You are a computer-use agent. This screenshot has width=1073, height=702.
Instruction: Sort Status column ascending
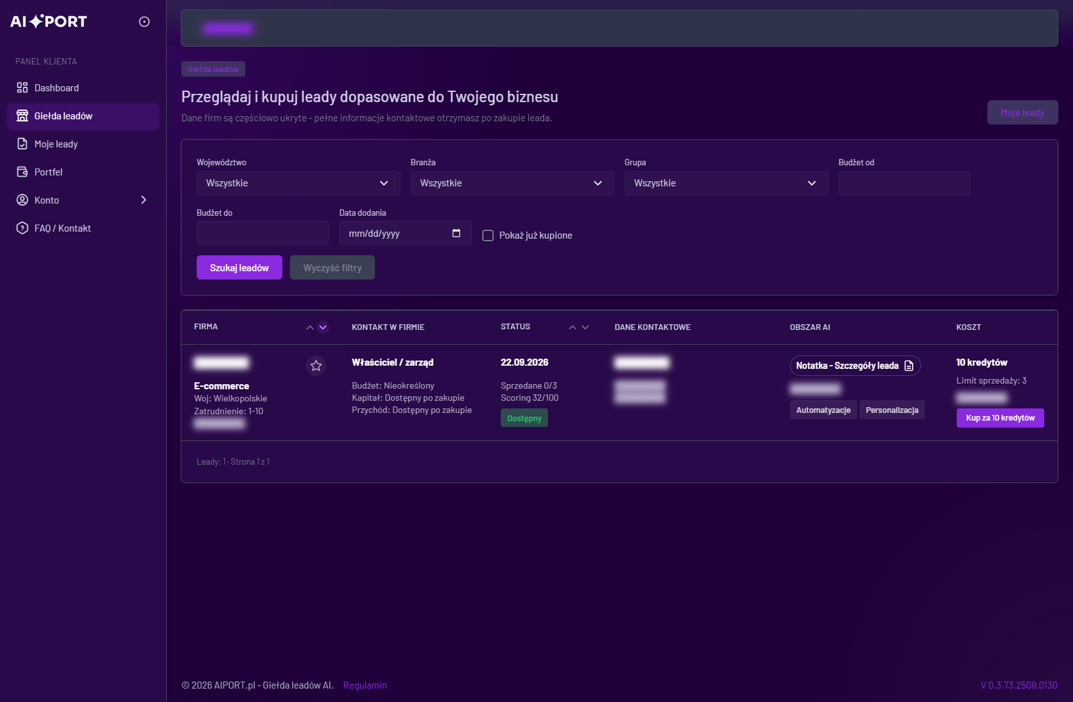[572, 327]
